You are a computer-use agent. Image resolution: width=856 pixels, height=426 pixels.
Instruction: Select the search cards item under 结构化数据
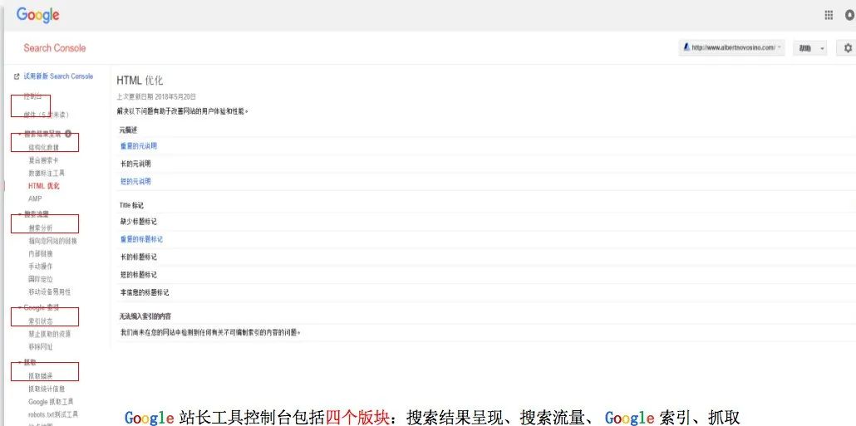pos(43,160)
